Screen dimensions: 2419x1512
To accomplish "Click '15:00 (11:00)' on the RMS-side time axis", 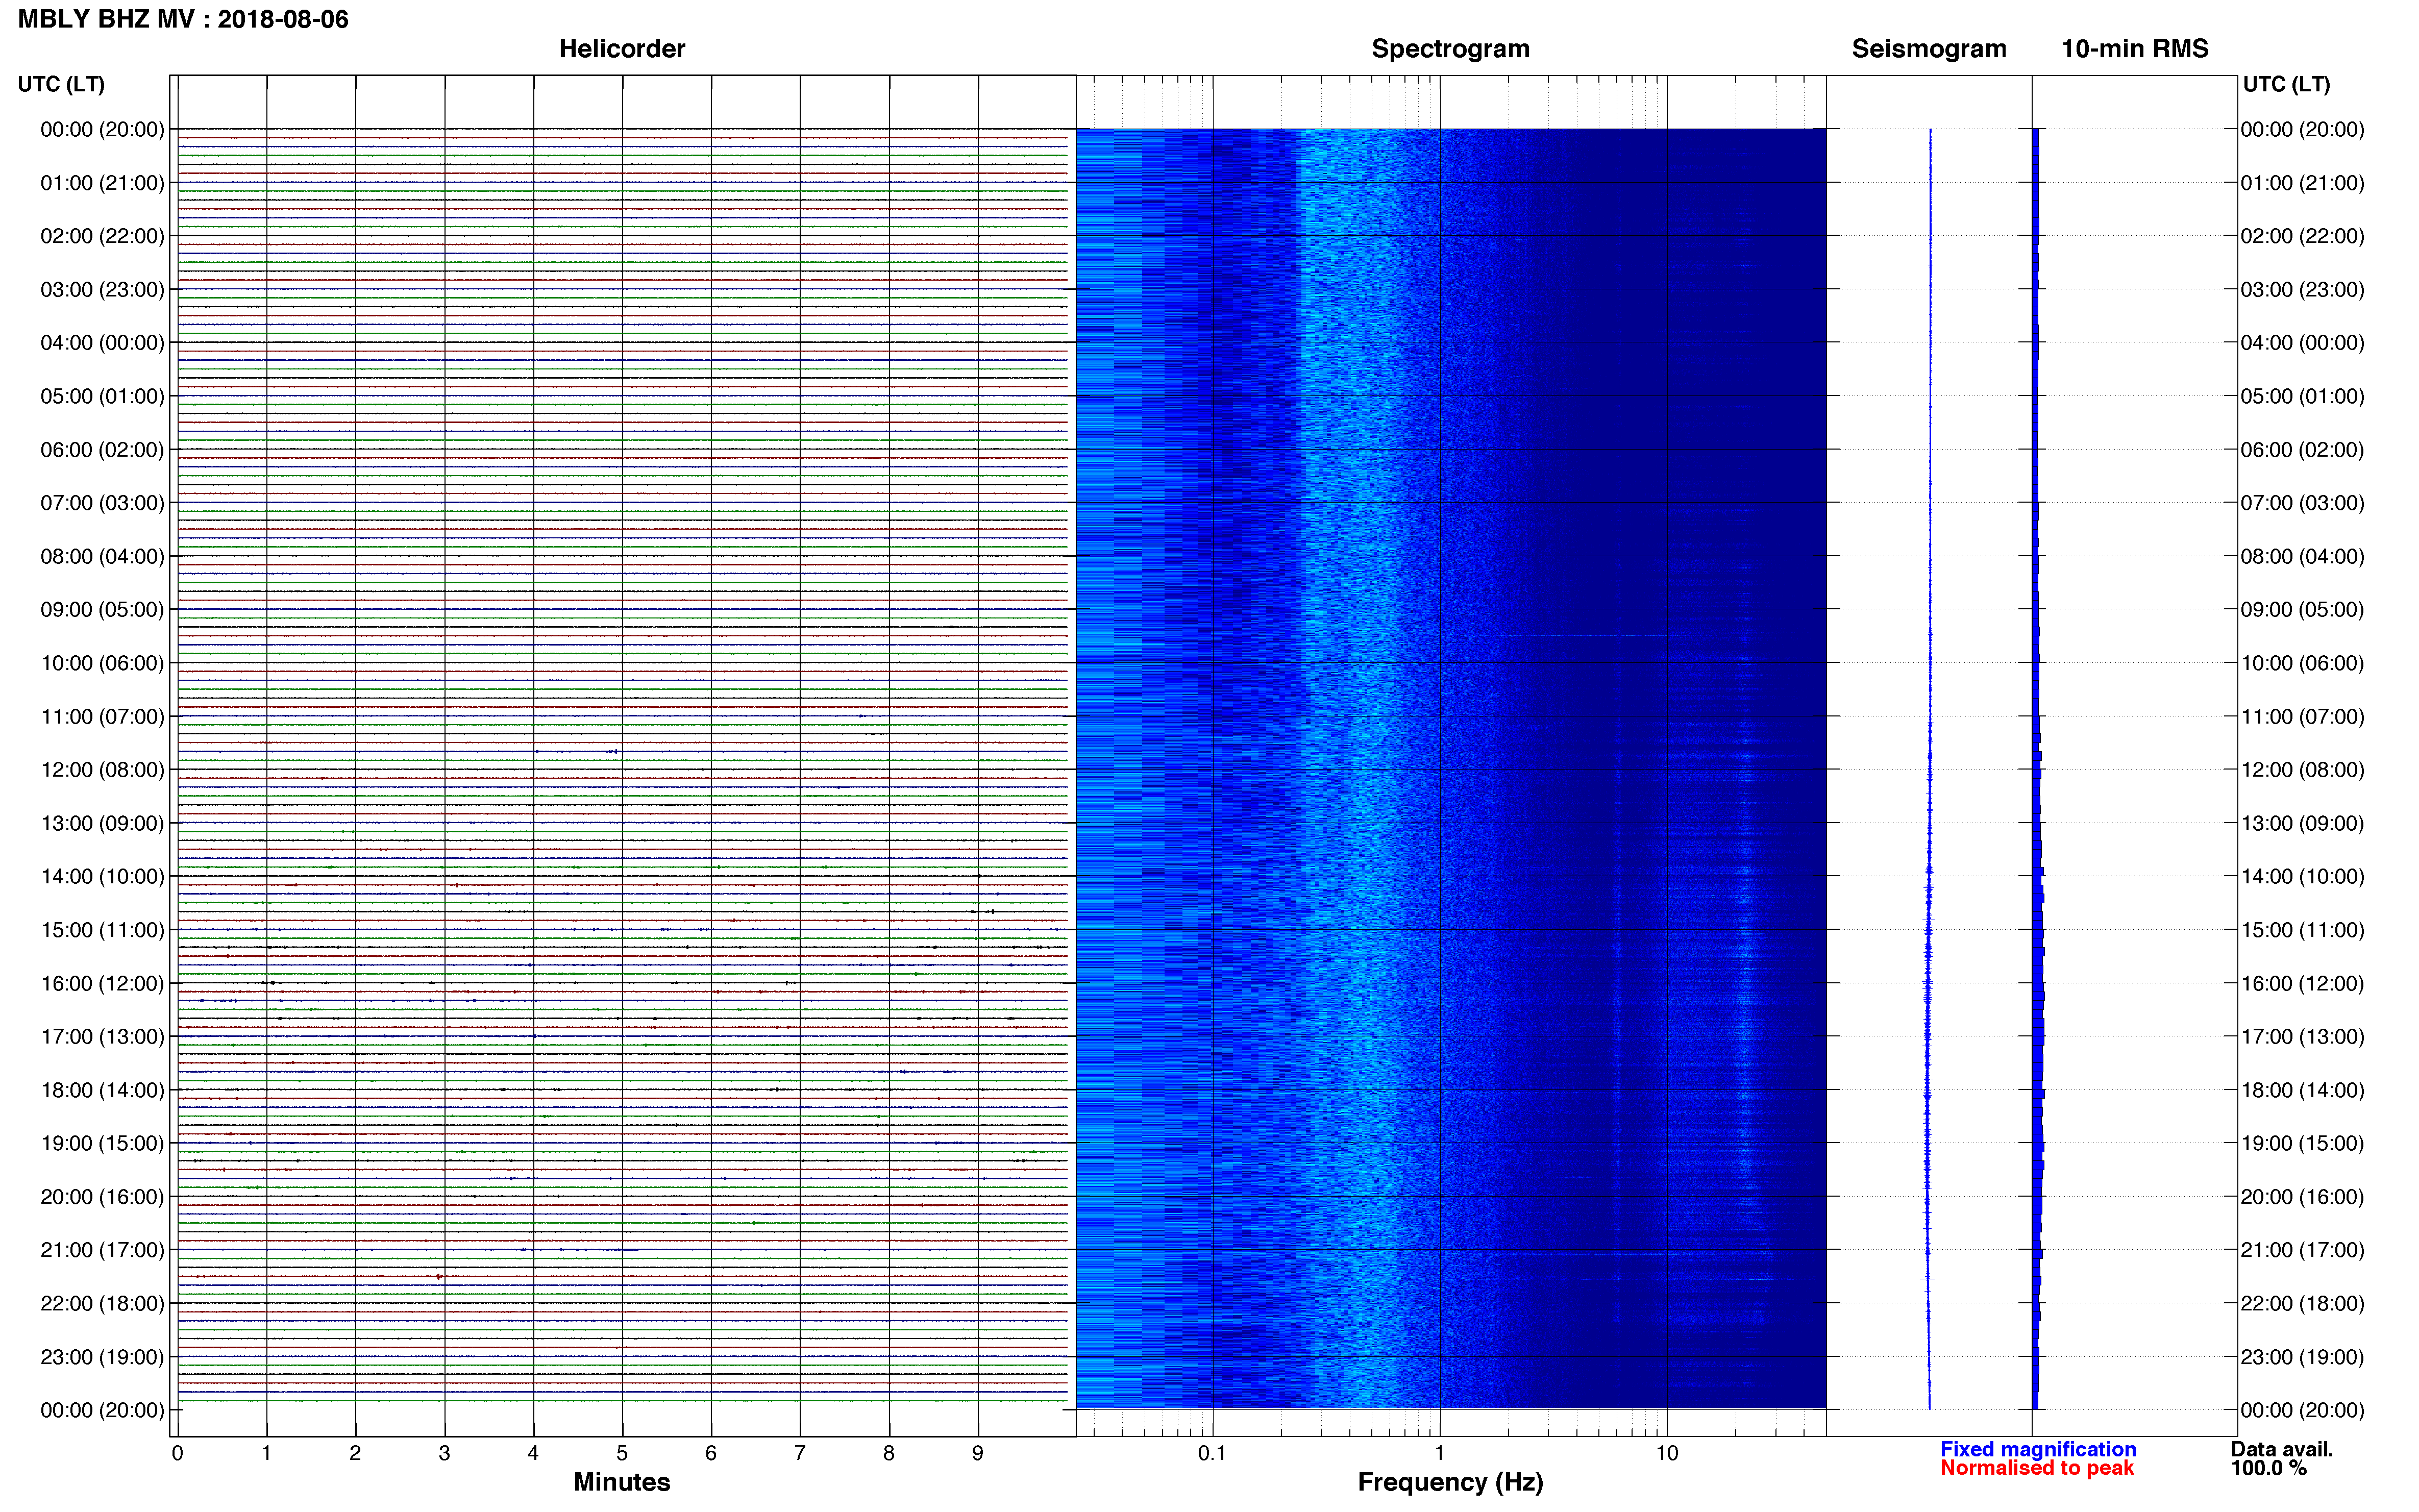I will [2303, 930].
